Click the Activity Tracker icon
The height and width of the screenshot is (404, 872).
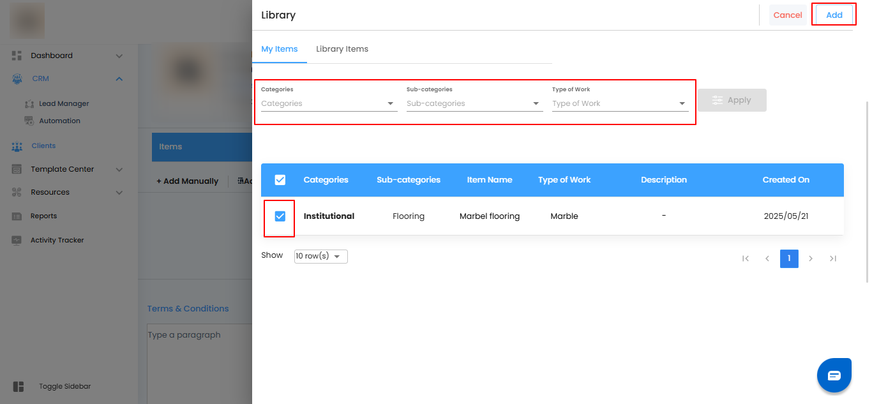coord(17,240)
